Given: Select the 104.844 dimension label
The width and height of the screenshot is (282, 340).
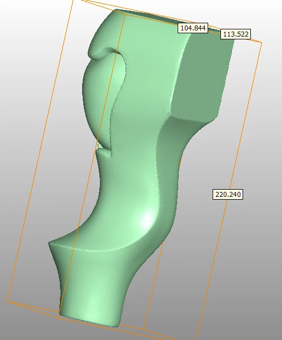Looking at the screenshot, I should pos(193,28).
